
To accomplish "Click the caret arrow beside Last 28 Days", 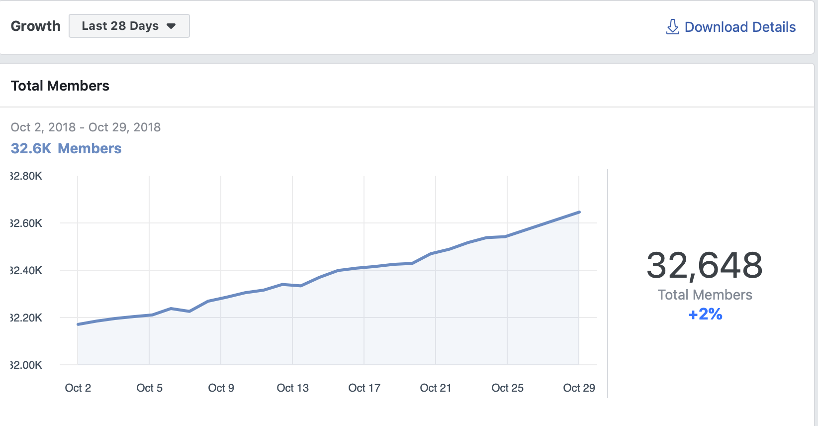I will 171,26.
